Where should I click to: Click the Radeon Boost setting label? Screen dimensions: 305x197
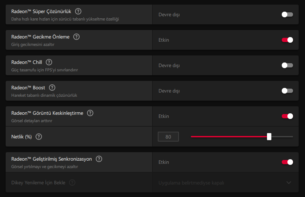coord(28,88)
